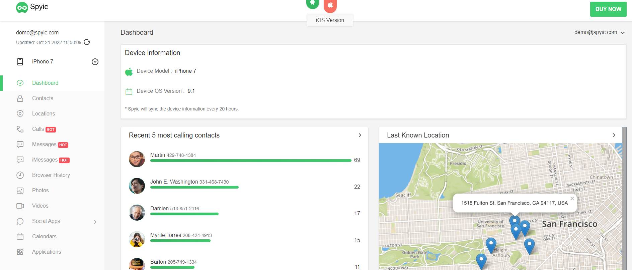Click the Spyic brand name link

tap(39, 7)
